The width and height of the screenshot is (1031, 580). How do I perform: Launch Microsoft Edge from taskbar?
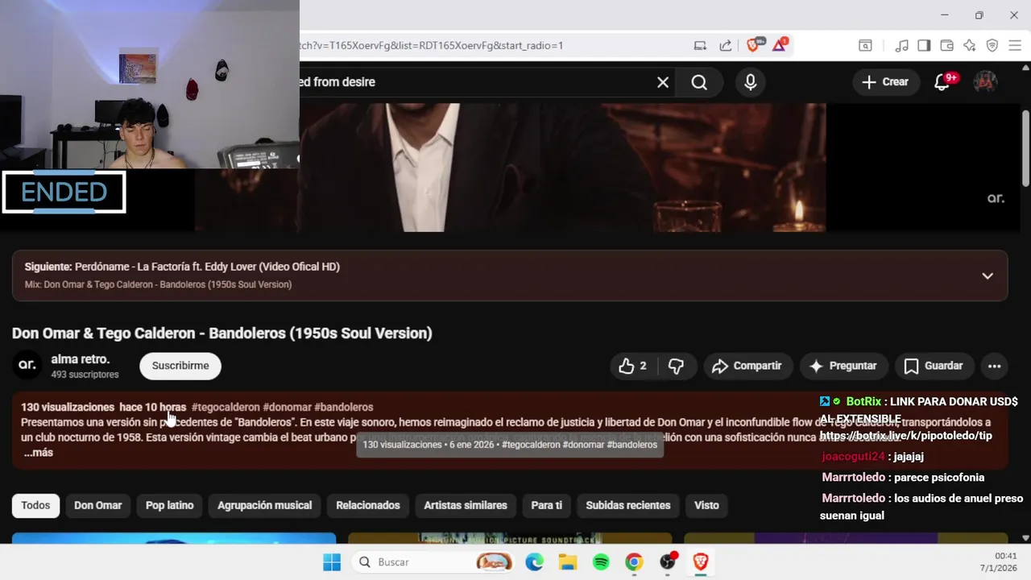coord(534,562)
